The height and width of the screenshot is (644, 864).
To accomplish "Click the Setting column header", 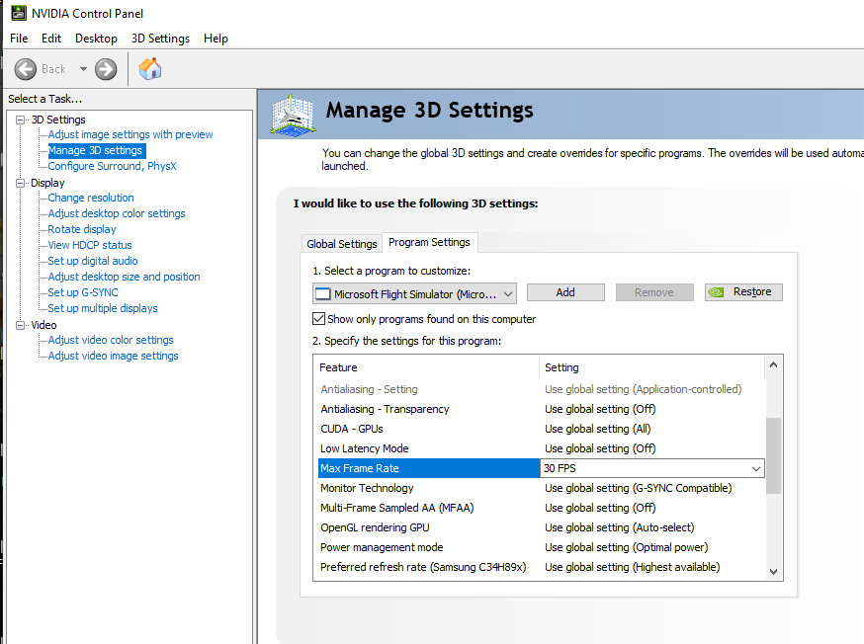I will pyautogui.click(x=651, y=367).
